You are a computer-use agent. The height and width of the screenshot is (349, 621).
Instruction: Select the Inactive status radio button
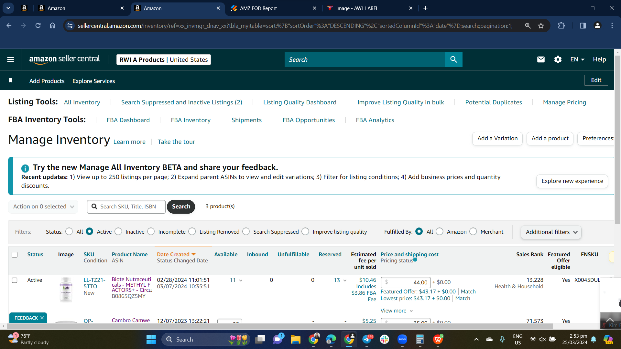click(118, 232)
